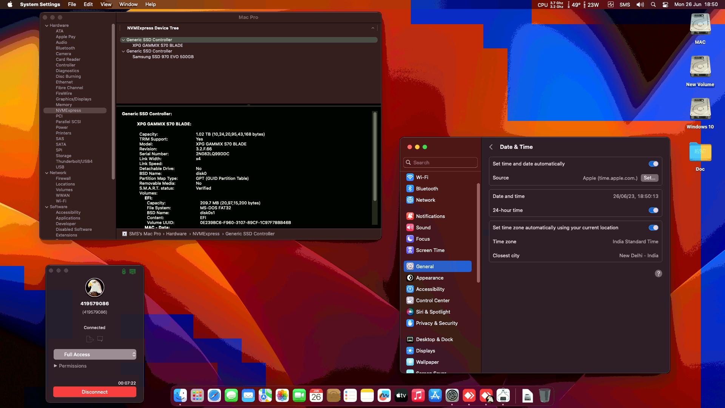This screenshot has width=725, height=408.
Task: Open the Wi-Fi settings icon in sidebar
Action: point(410,177)
